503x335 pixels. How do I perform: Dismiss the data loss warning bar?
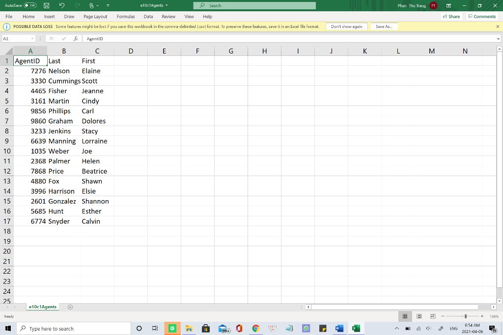click(x=498, y=26)
